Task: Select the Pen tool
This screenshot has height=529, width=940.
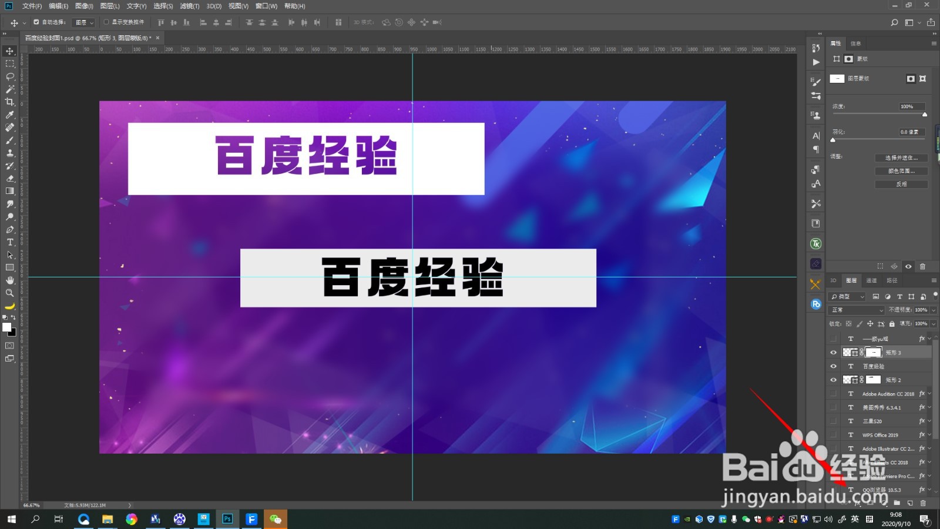Action: click(x=10, y=229)
